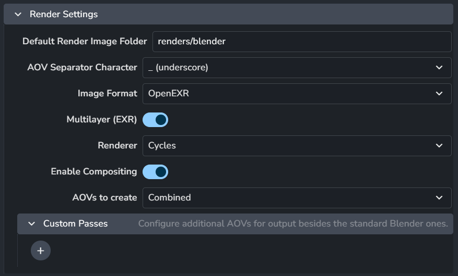This screenshot has height=276, width=458.
Task: Click the plus icon to add a custom pass
Action: click(41, 250)
